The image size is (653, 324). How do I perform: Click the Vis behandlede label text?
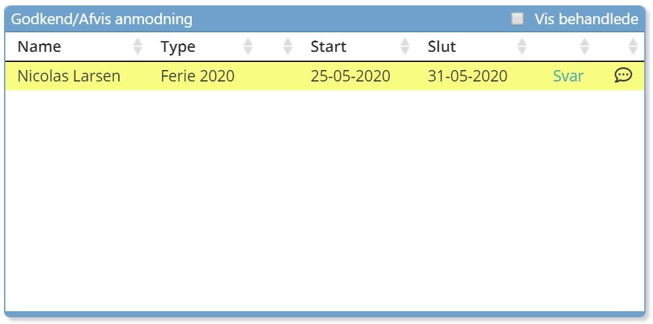(x=586, y=19)
